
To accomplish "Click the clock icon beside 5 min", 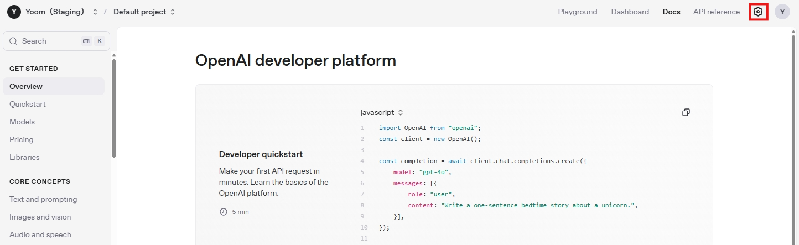I will (224, 212).
